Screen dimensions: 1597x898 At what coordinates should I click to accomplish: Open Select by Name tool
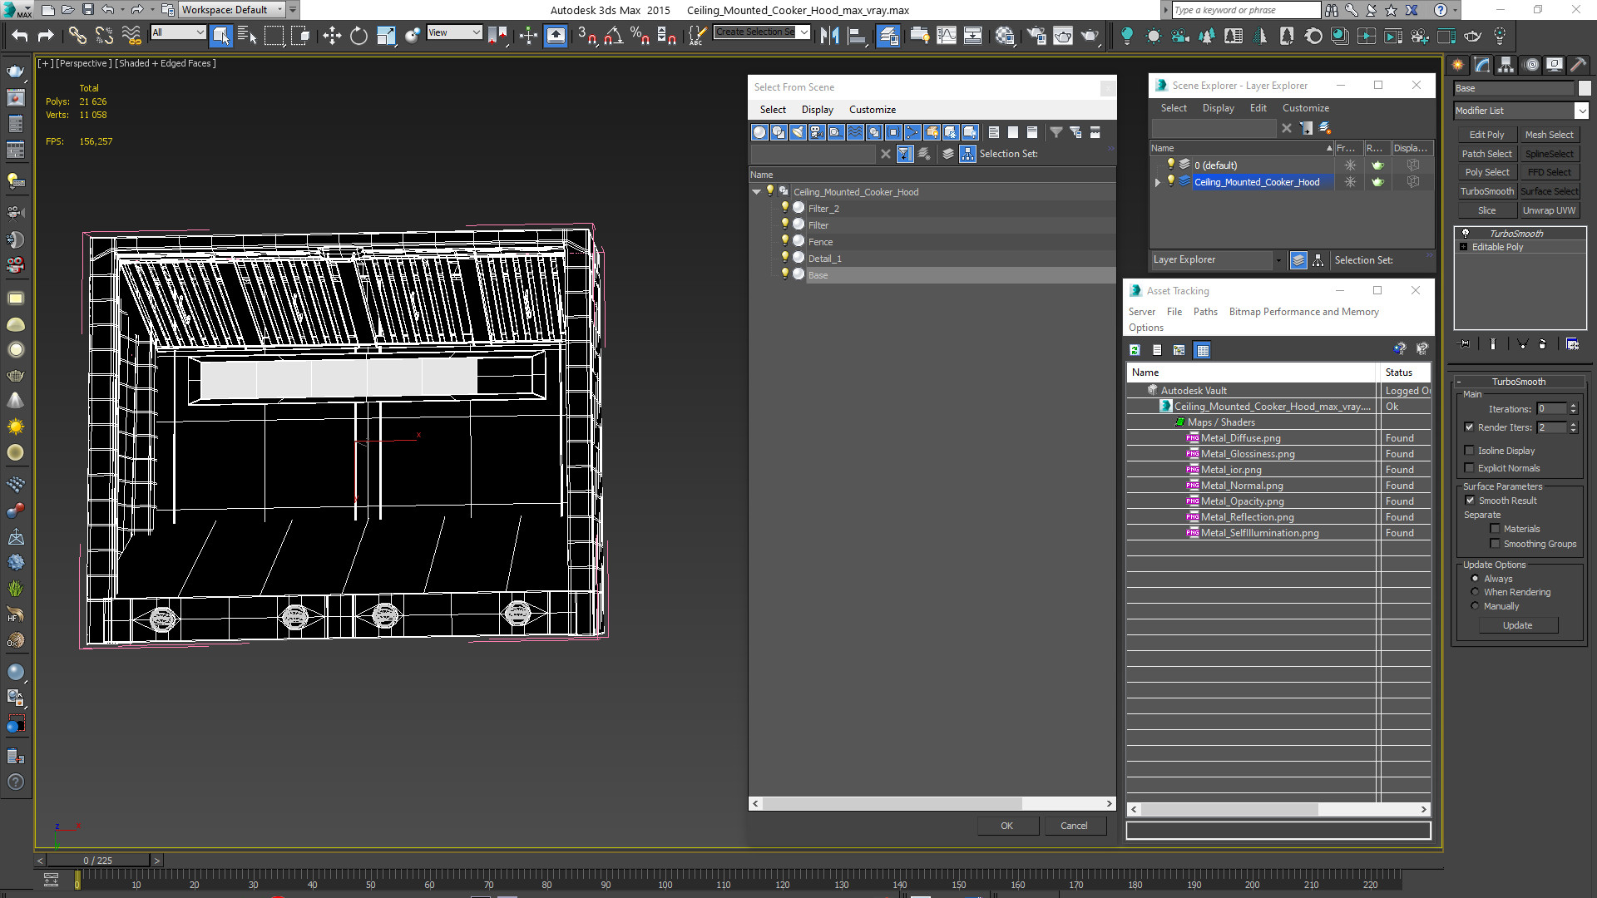[x=247, y=35]
